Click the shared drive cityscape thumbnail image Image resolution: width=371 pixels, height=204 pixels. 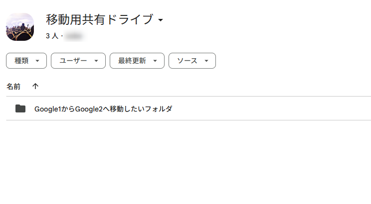point(20,27)
